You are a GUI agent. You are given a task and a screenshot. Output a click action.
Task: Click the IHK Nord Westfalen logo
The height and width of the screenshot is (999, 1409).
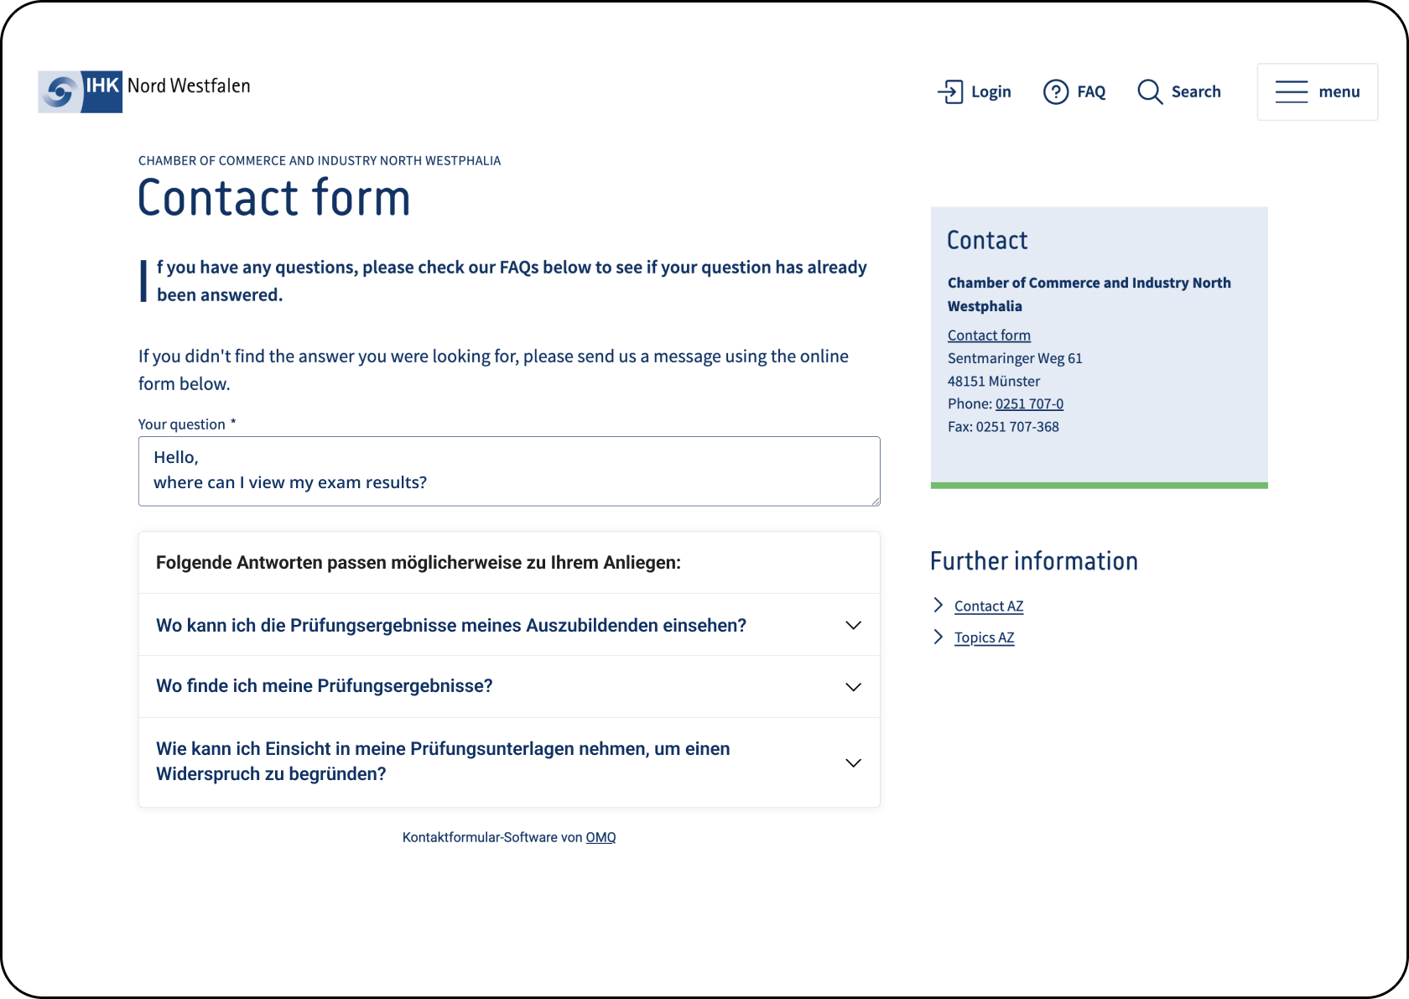(144, 91)
